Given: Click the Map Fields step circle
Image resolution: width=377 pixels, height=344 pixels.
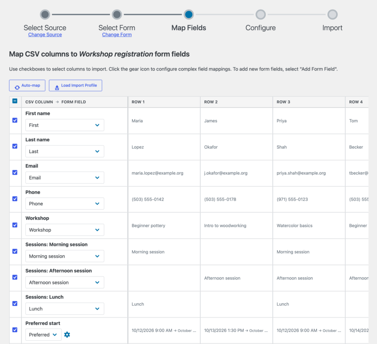Looking at the screenshot, I should [x=189, y=14].
